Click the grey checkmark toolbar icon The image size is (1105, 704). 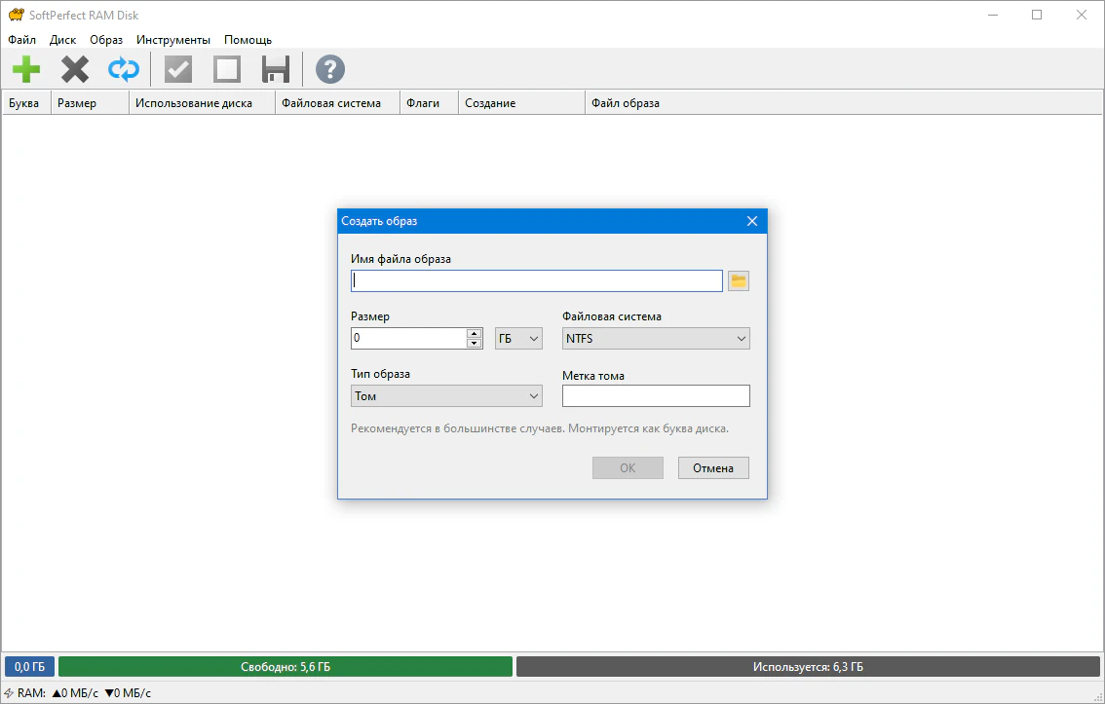click(178, 69)
